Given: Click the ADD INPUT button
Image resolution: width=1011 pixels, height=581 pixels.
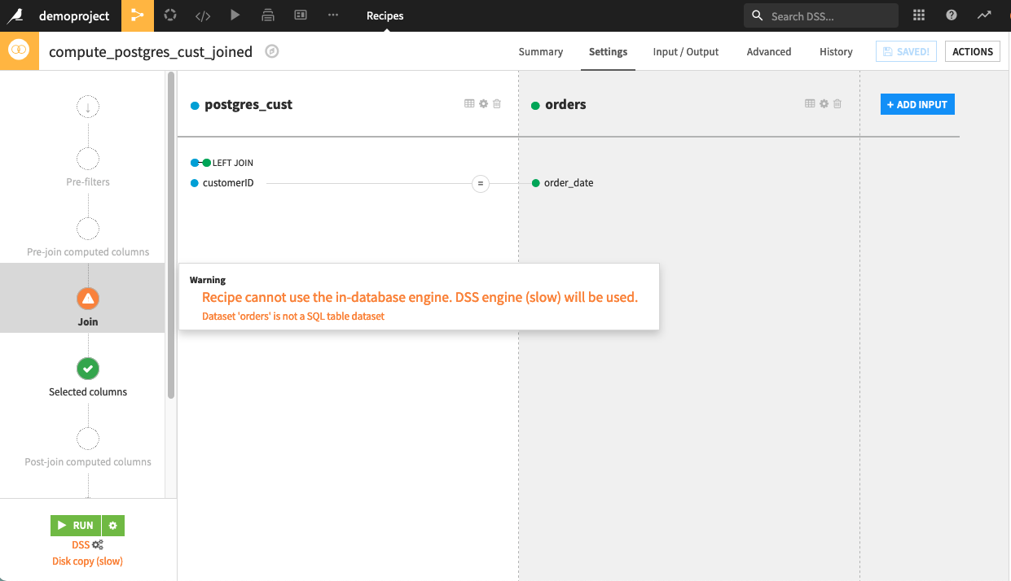Looking at the screenshot, I should tap(917, 104).
